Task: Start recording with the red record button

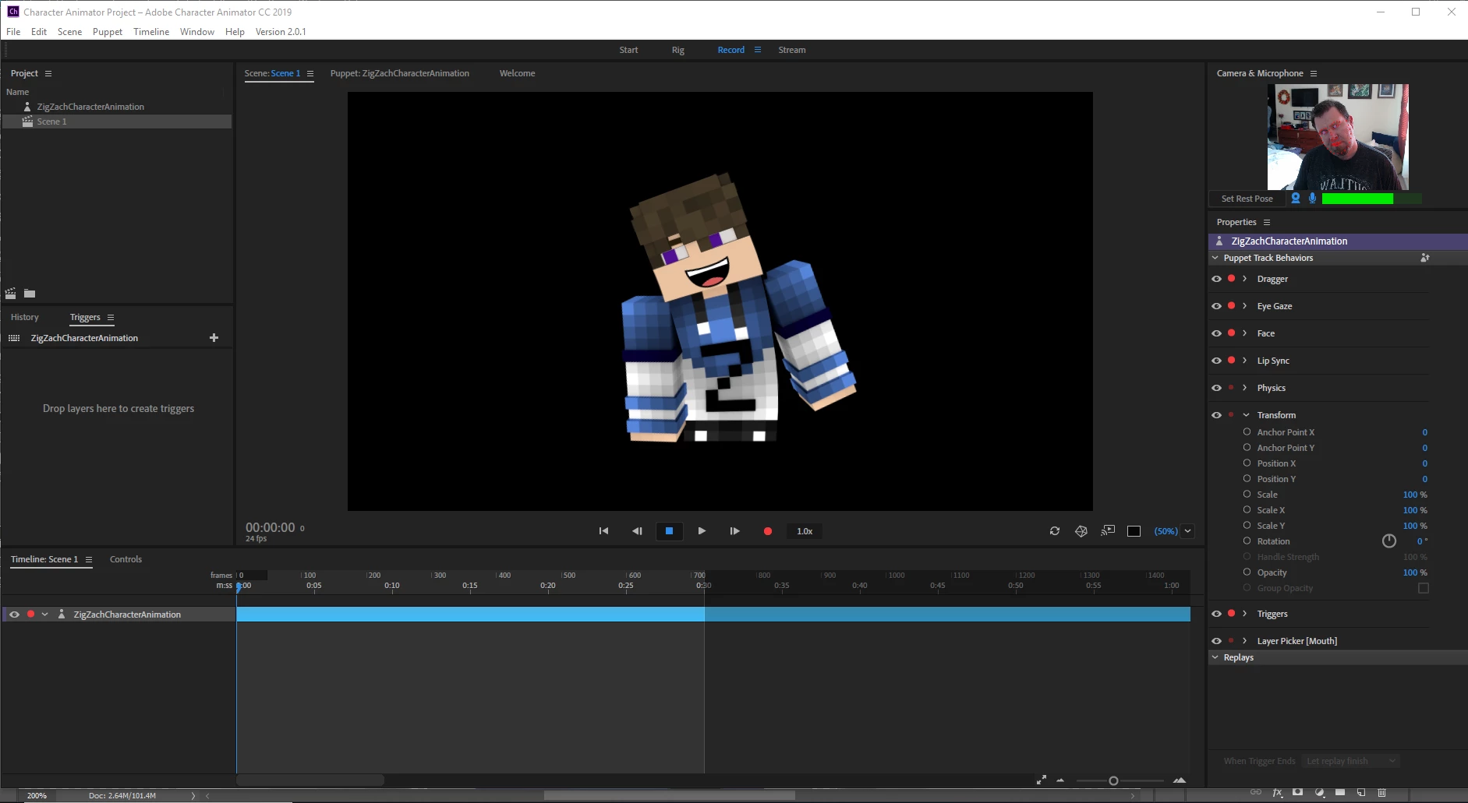Action: pyautogui.click(x=768, y=531)
